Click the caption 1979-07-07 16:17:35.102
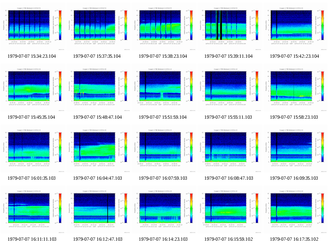The height and width of the screenshot is (244, 328). point(294,239)
